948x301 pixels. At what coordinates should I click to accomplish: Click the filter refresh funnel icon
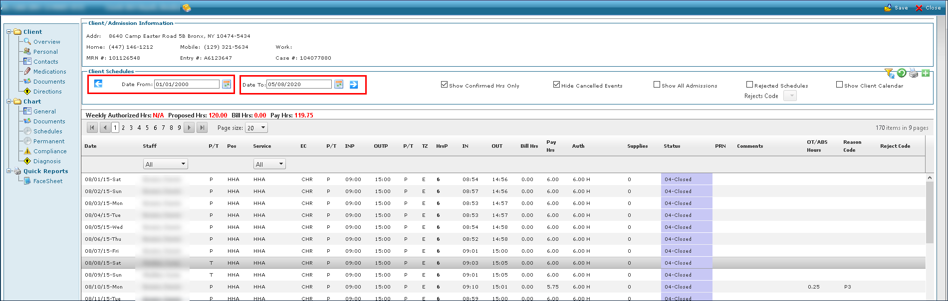pyautogui.click(x=889, y=73)
